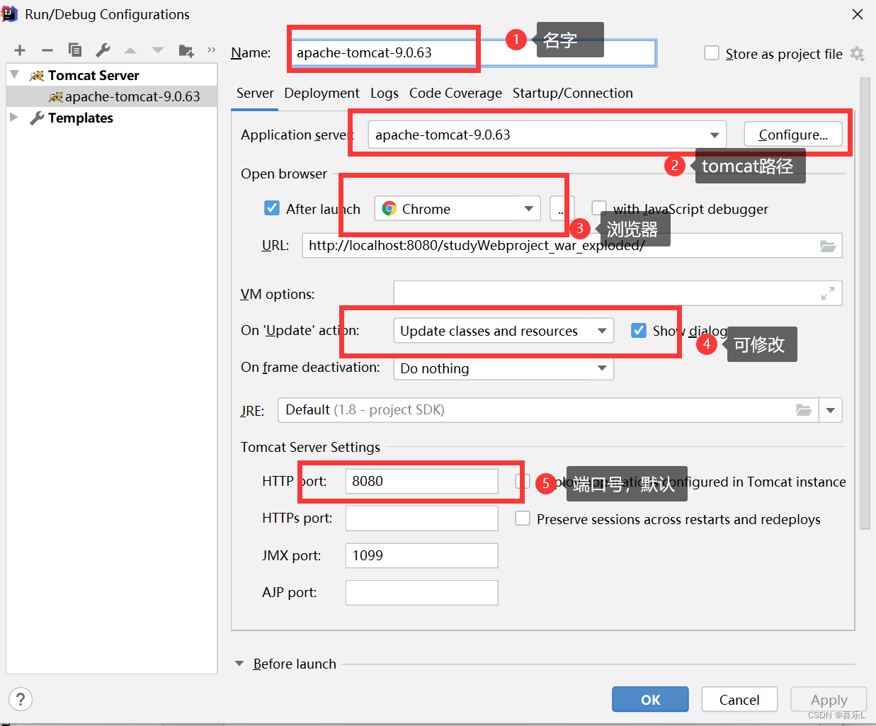The image size is (876, 726).
Task: Click into the Name field
Action: tap(473, 53)
